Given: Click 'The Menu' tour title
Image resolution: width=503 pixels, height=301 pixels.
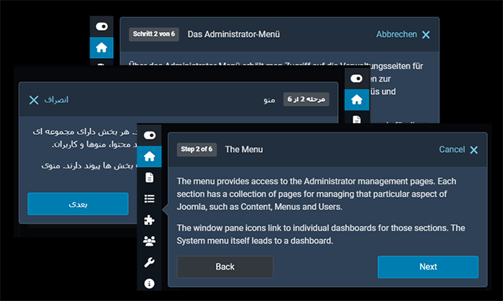Looking at the screenshot, I should 244,150.
